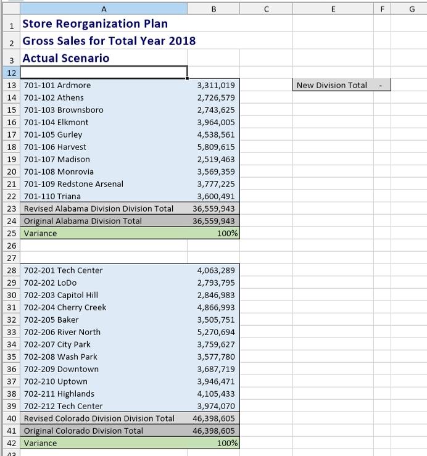This screenshot has height=456, width=427.
Task: Click the 36,559,943 value in row 24
Action: (213, 221)
